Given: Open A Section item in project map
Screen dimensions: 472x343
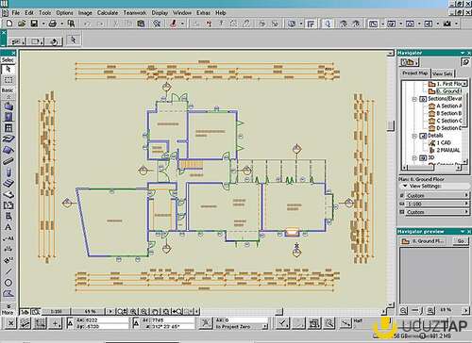Looking at the screenshot, I should click(448, 106).
